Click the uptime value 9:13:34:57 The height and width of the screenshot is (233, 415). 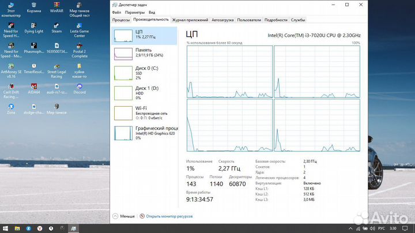coord(199,200)
